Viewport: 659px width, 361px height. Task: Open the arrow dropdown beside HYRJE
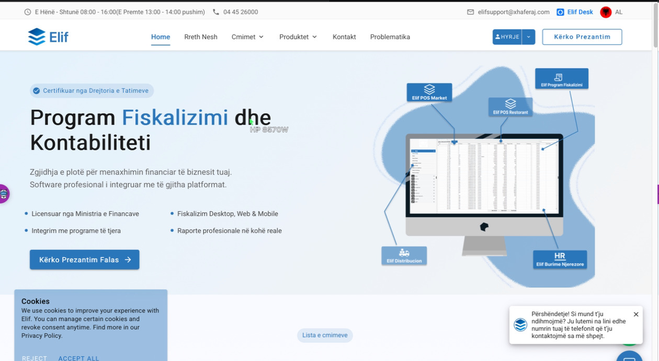pyautogui.click(x=528, y=37)
